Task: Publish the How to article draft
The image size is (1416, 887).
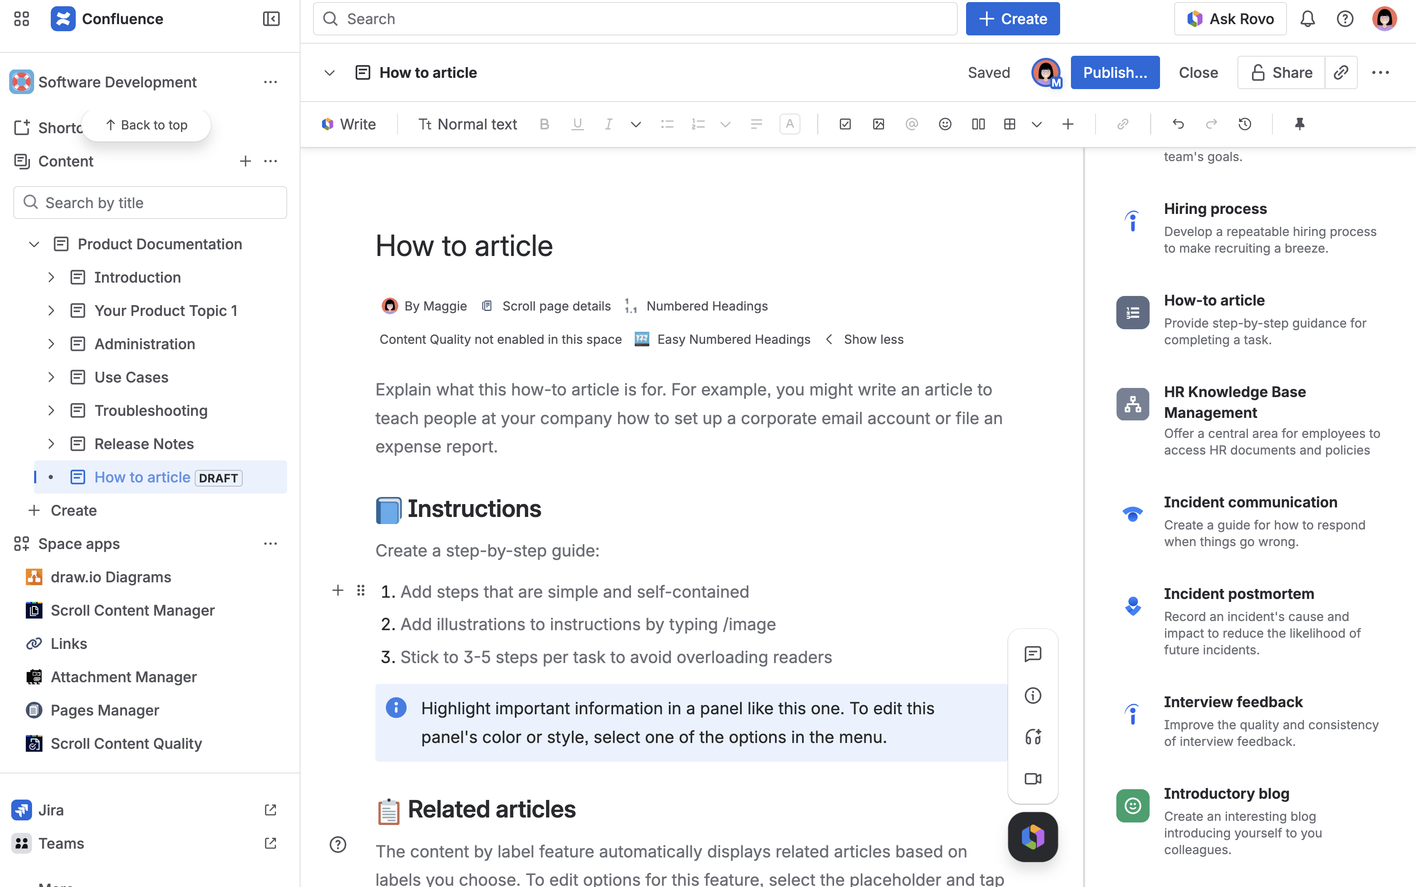Action: click(x=1115, y=72)
